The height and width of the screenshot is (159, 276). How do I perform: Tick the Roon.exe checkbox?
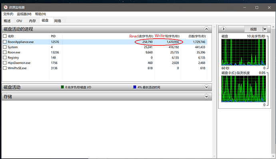click(5, 52)
